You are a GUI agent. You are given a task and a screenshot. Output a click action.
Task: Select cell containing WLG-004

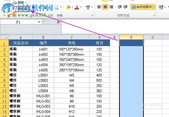point(43,111)
